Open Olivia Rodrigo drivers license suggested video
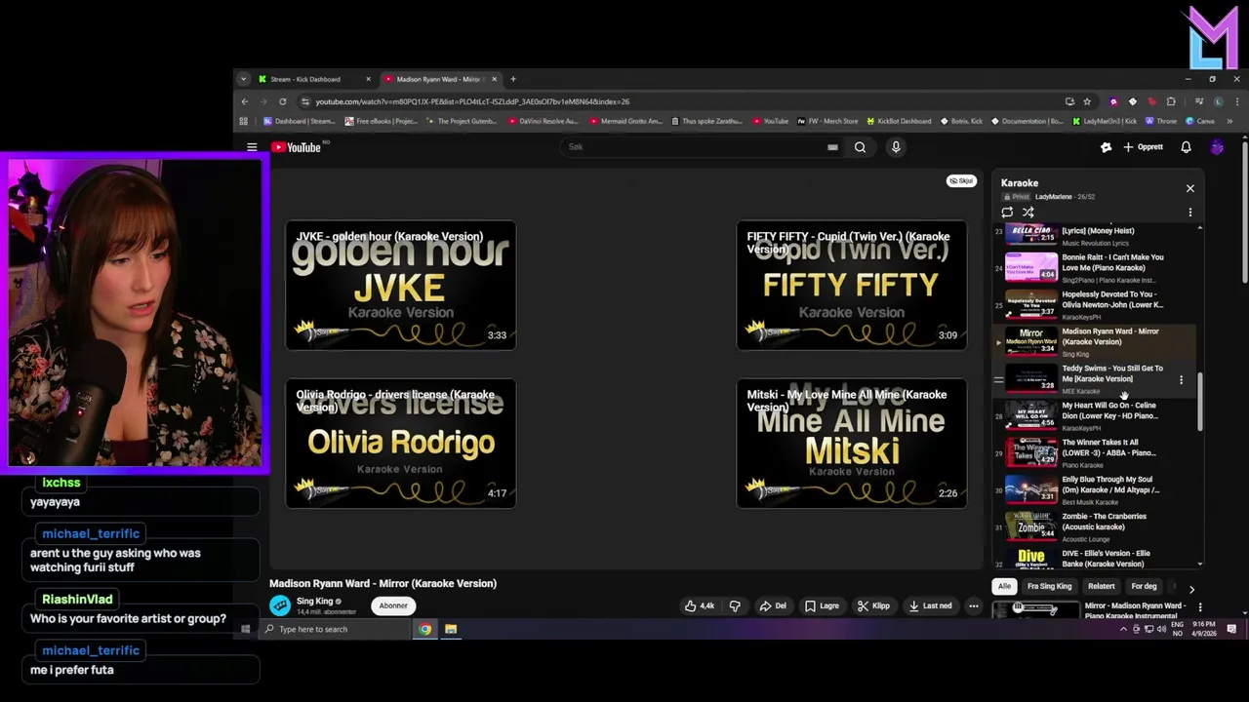 click(401, 444)
